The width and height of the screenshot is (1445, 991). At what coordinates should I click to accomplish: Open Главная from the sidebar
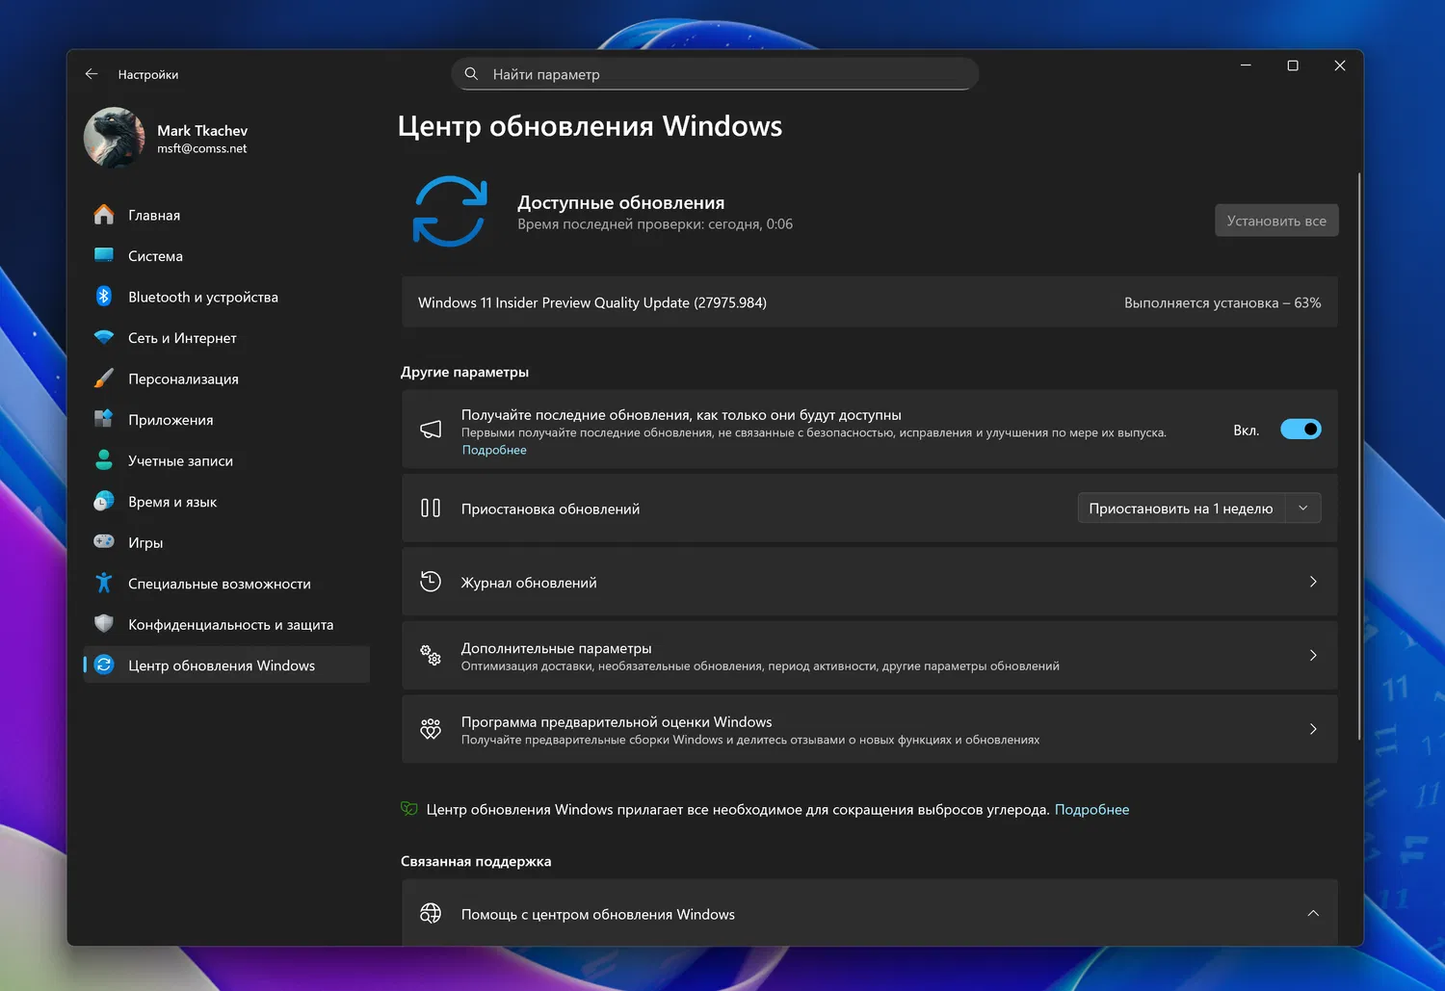tap(153, 215)
